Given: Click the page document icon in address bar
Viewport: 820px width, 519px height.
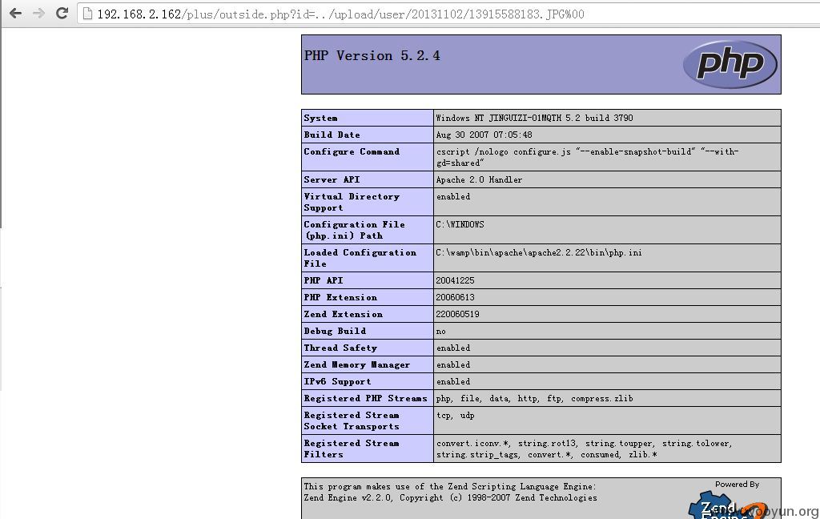Looking at the screenshot, I should pyautogui.click(x=87, y=14).
